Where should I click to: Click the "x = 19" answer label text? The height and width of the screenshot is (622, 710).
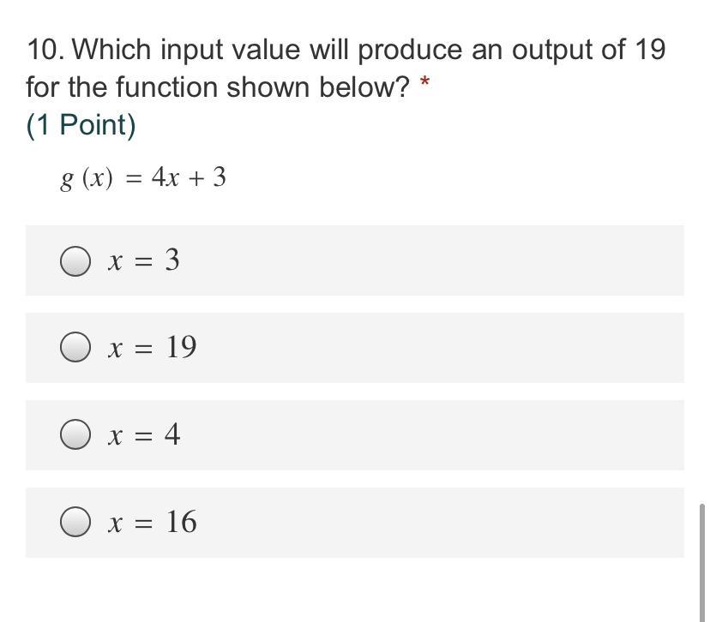pyautogui.click(x=152, y=348)
